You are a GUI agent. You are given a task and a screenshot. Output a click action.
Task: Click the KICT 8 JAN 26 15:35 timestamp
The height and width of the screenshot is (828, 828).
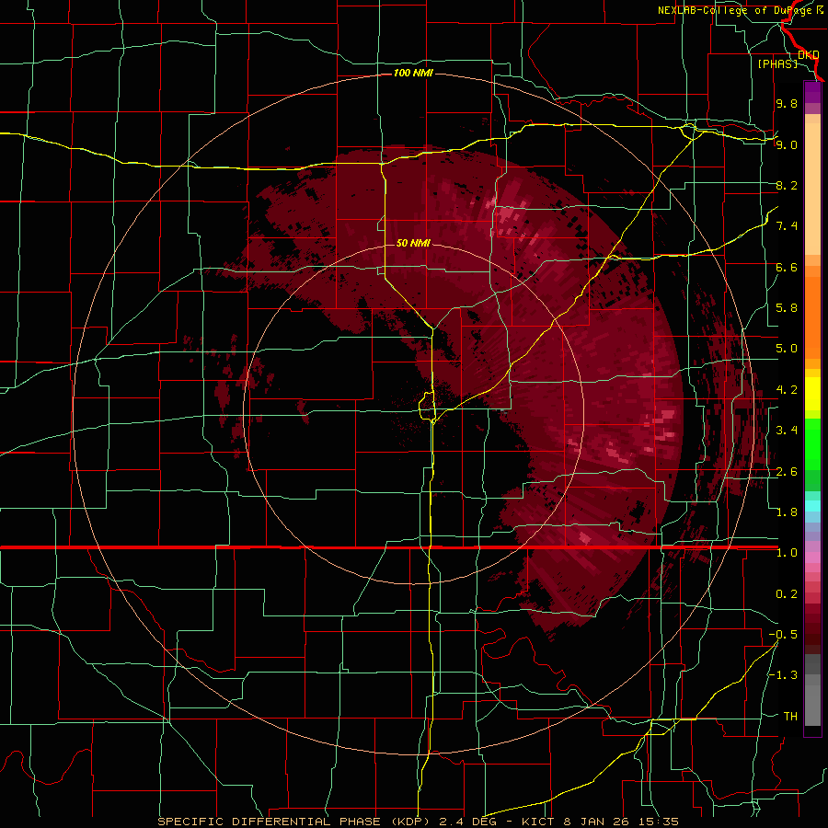pyautogui.click(x=600, y=822)
